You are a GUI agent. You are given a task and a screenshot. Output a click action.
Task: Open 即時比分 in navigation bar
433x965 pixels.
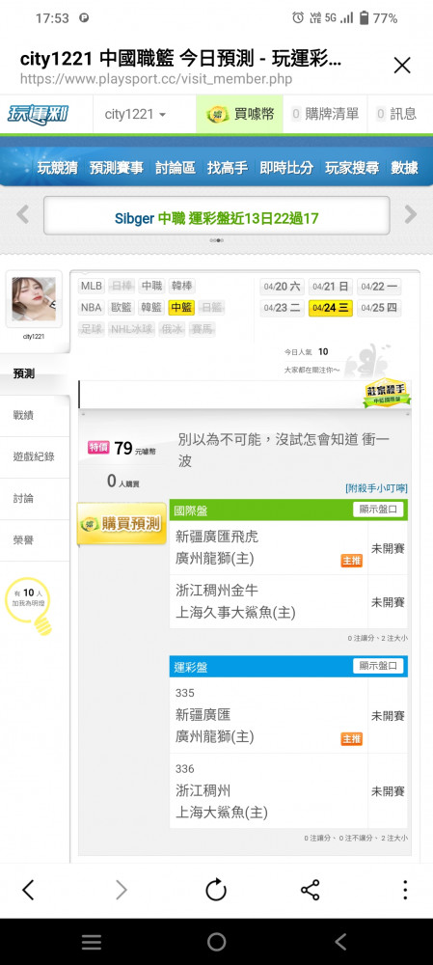[x=286, y=167]
